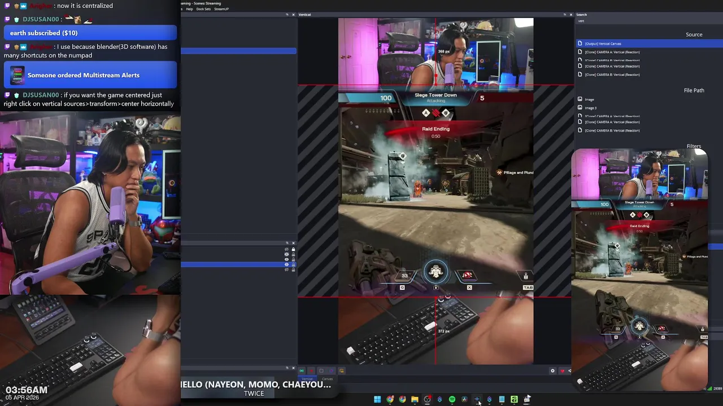Show the hidden topmost source via eye icon
The height and width of the screenshot is (406, 723).
coord(286,249)
